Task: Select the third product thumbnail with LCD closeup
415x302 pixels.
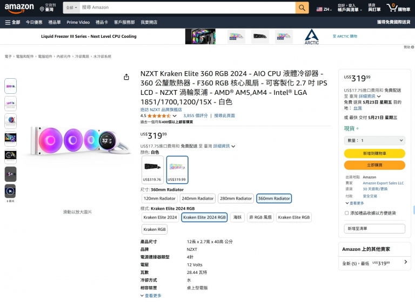Action: point(11,121)
